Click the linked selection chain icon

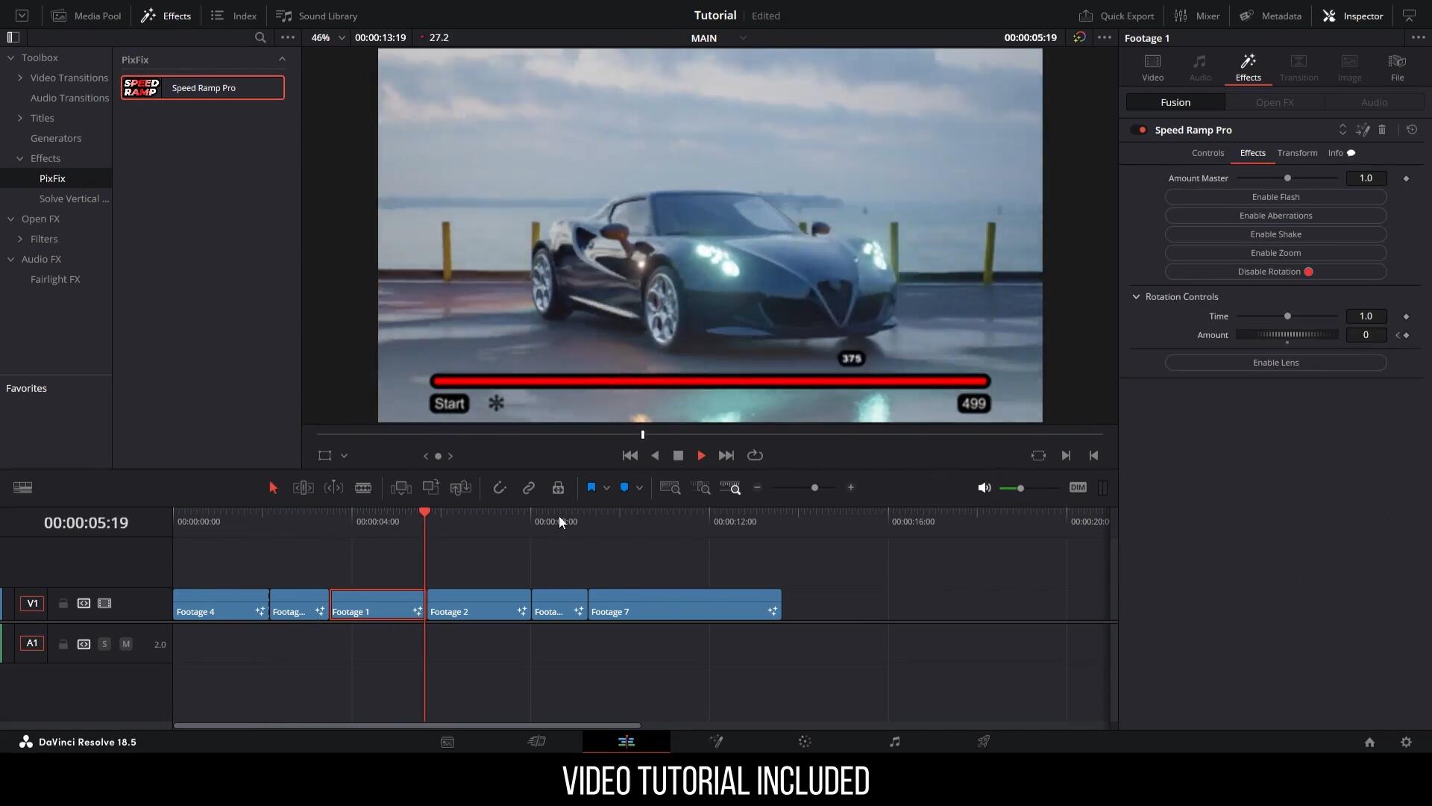pos(528,488)
